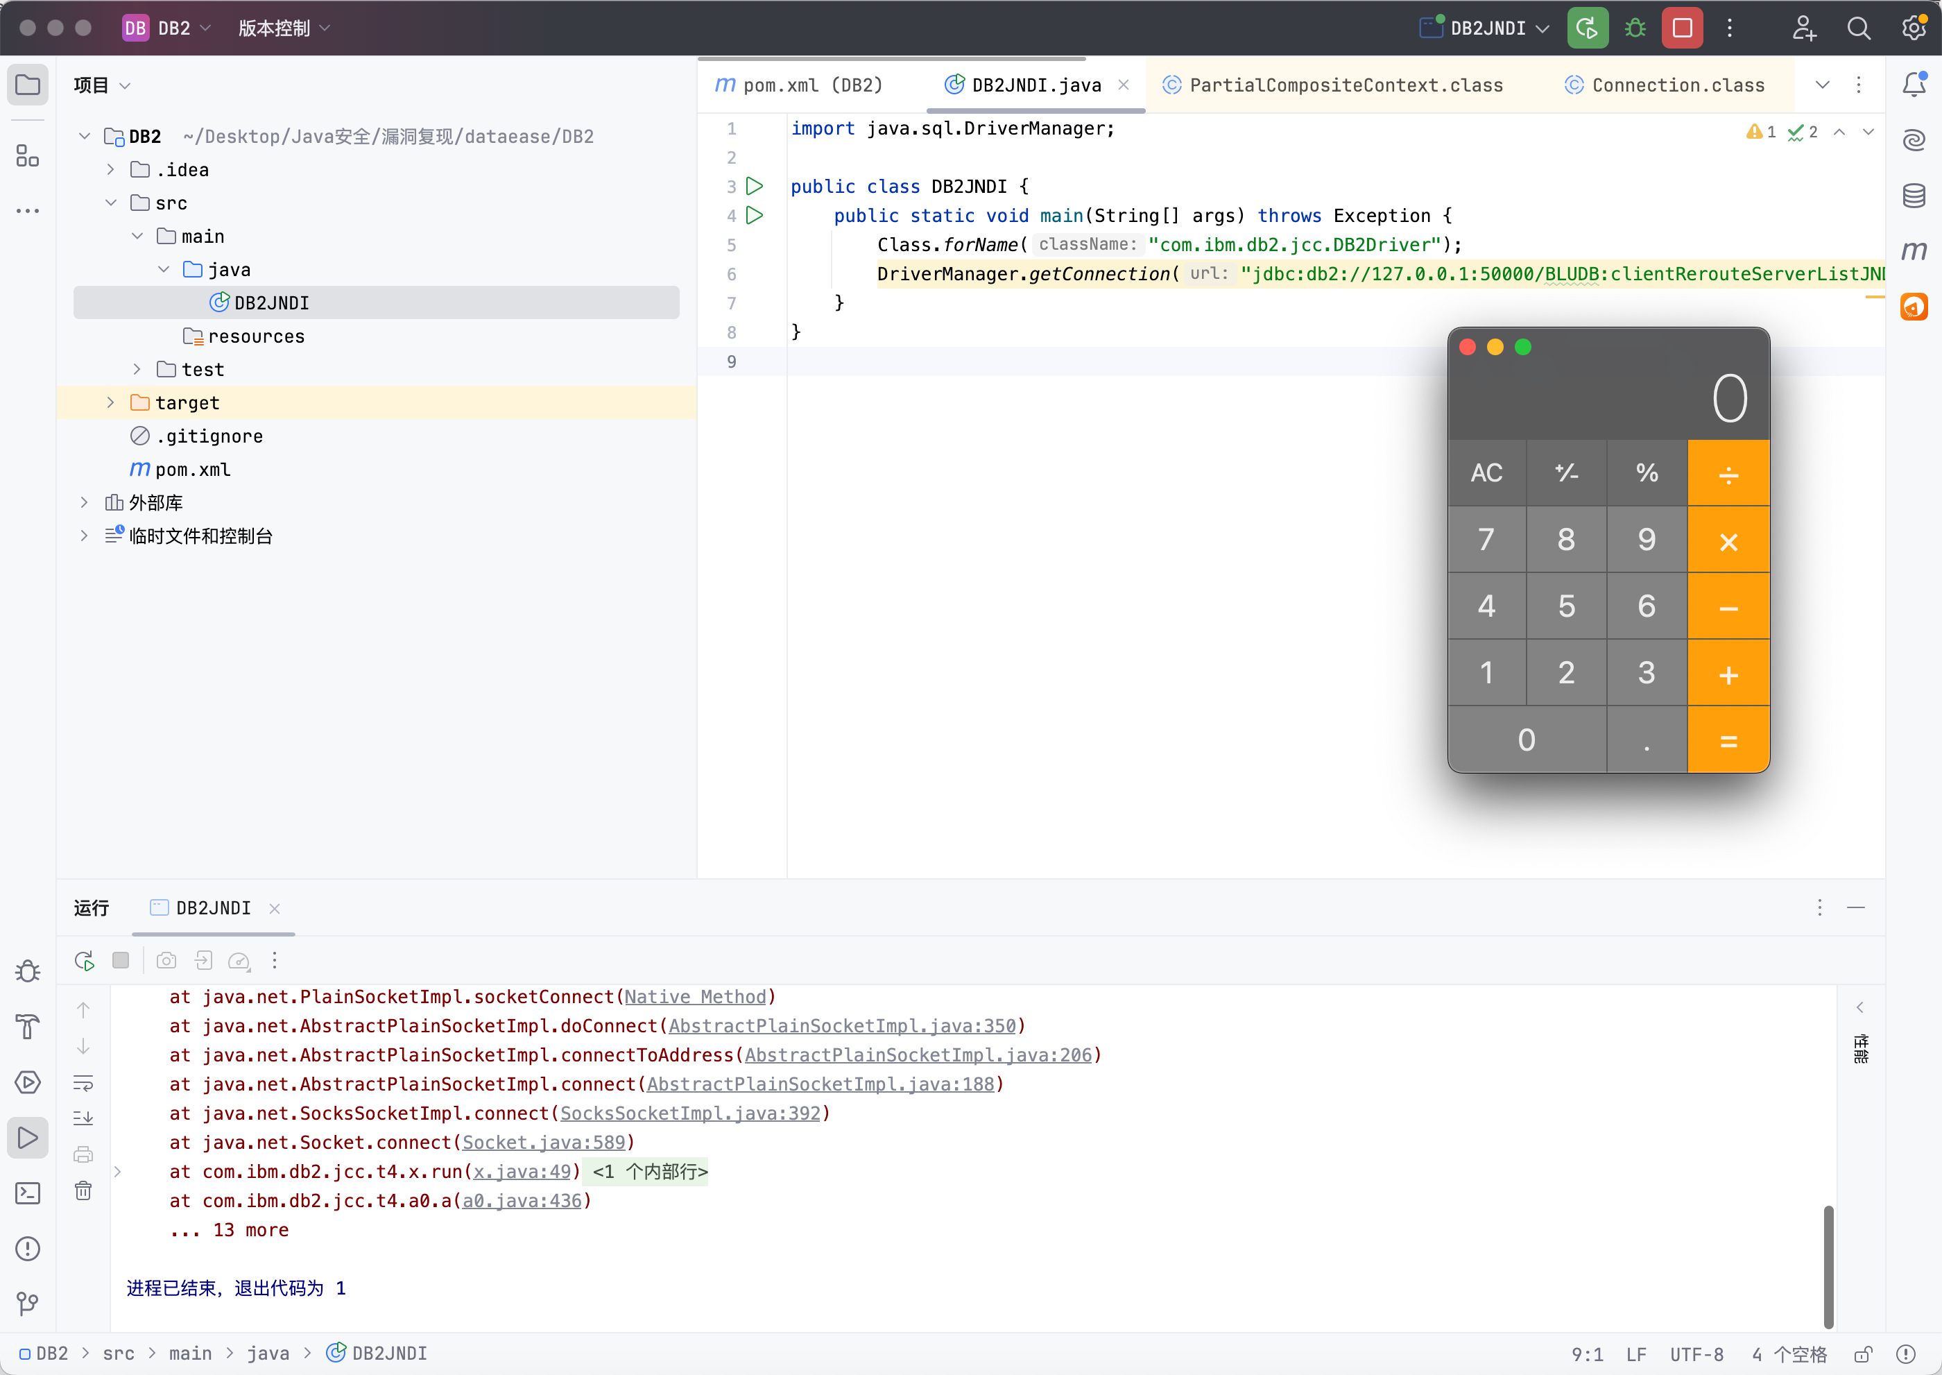Toggle scroll to end of console

click(84, 1119)
